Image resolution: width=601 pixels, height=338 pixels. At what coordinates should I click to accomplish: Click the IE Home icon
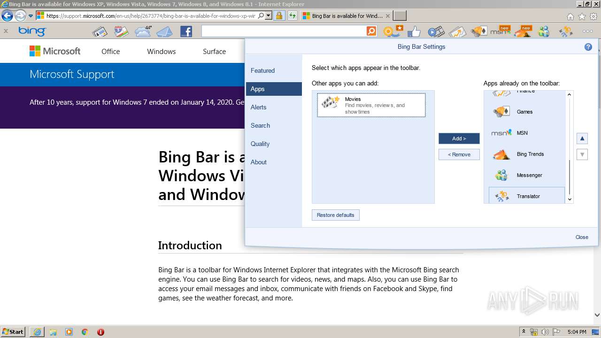point(570,16)
